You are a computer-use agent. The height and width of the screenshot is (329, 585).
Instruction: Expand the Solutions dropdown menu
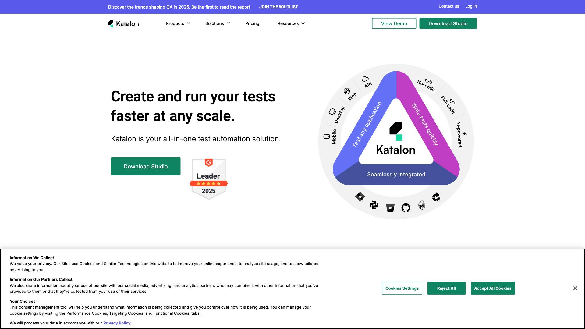(218, 23)
